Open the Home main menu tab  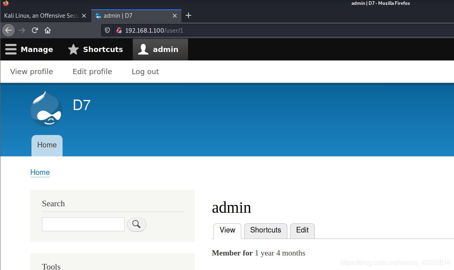[47, 145]
